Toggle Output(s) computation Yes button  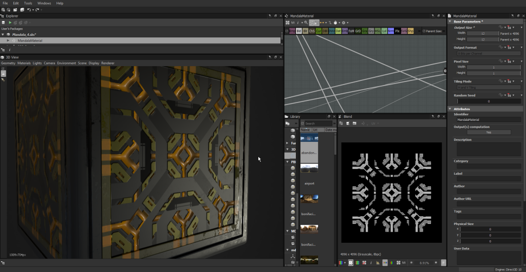[x=489, y=132]
